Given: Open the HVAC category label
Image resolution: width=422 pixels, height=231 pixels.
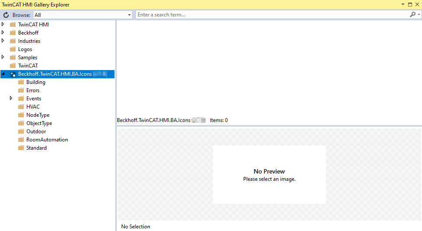Looking at the screenshot, I should [33, 107].
